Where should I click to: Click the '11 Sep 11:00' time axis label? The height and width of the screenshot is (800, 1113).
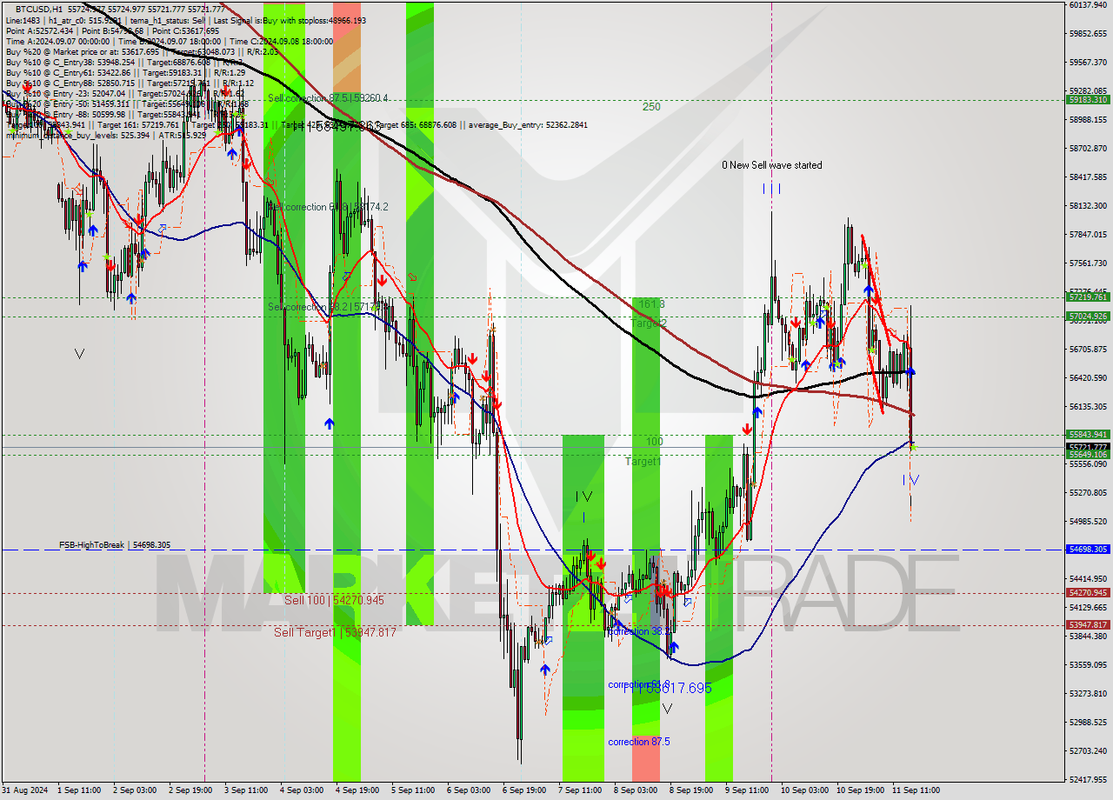915,791
